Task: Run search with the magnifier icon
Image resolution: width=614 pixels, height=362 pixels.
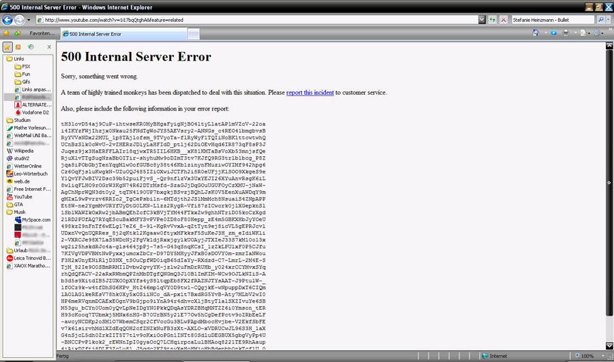Action: pos(600,20)
